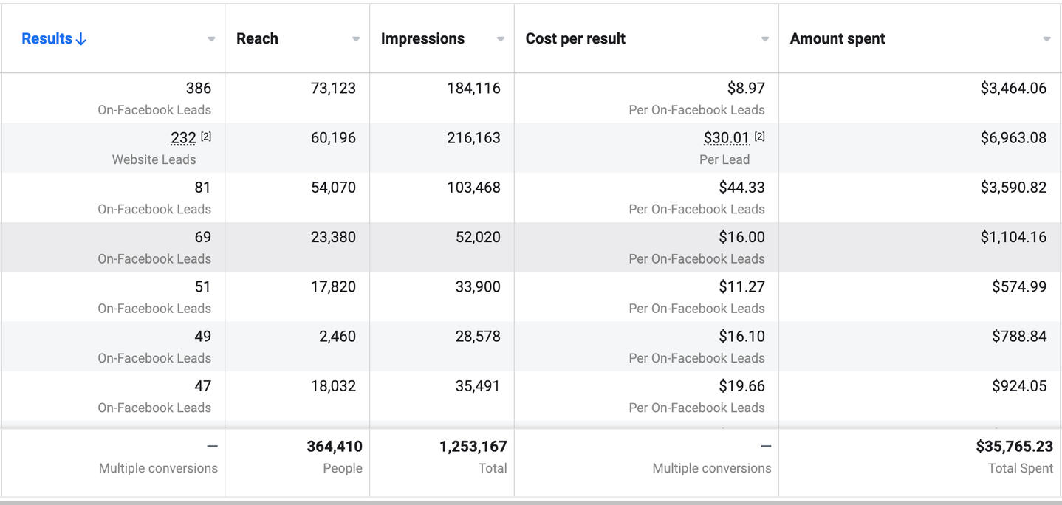Click the Cost per result header

[x=575, y=39]
